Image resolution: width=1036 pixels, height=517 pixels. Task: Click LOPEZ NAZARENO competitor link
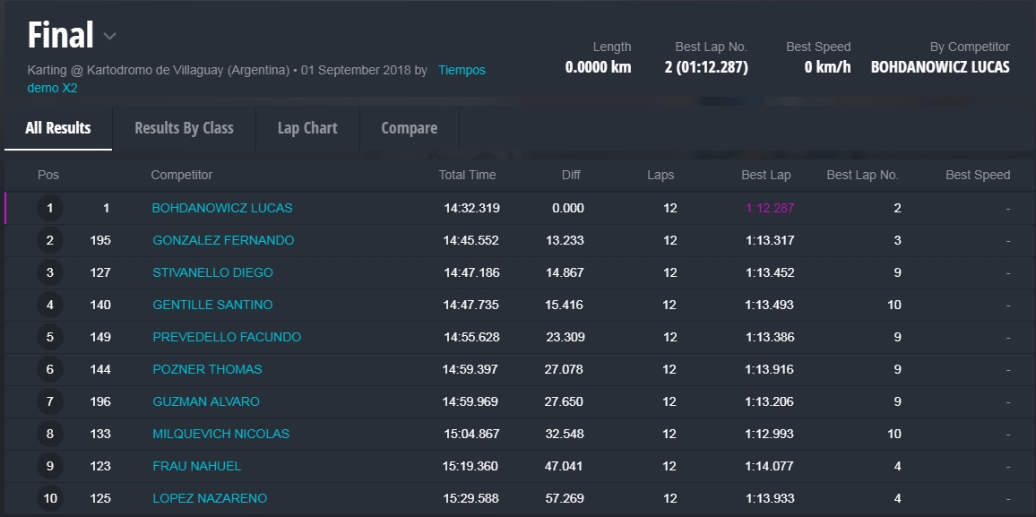point(210,498)
